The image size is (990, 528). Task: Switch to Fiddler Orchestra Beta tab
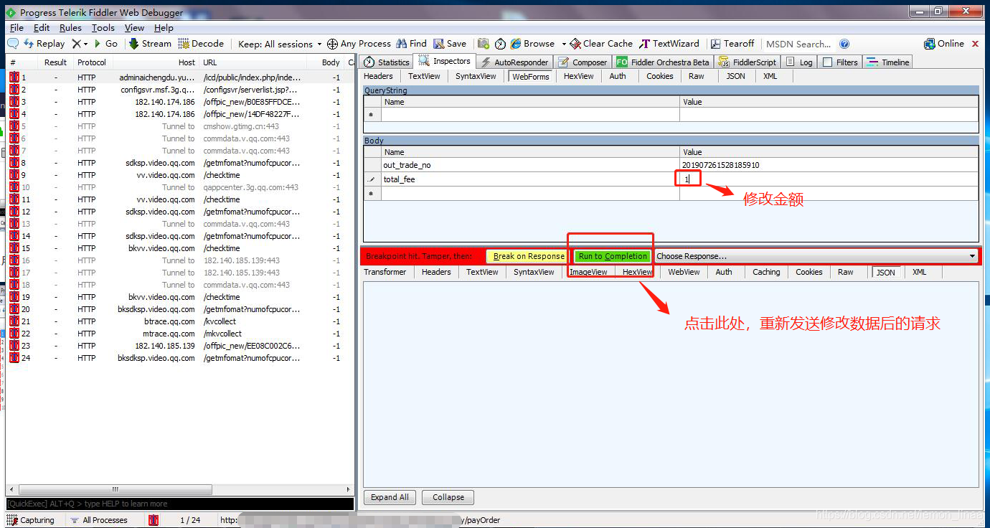[x=663, y=62]
